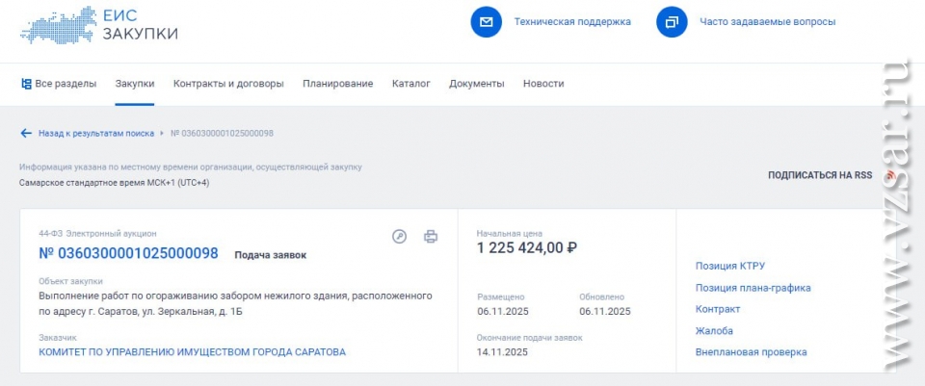Viewport: 925px width, 386px height.
Task: Click customer 'КОМИТЕТ ПО УПРАВЛЕНИЮ ИМУЩЕСТВОМ' link
Action: [192, 352]
